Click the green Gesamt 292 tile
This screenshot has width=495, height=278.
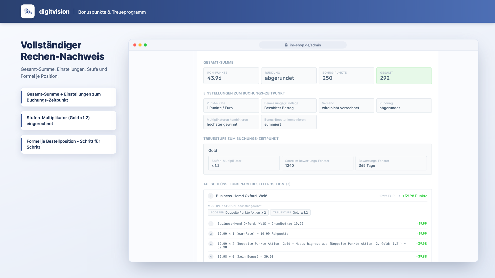click(x=404, y=76)
